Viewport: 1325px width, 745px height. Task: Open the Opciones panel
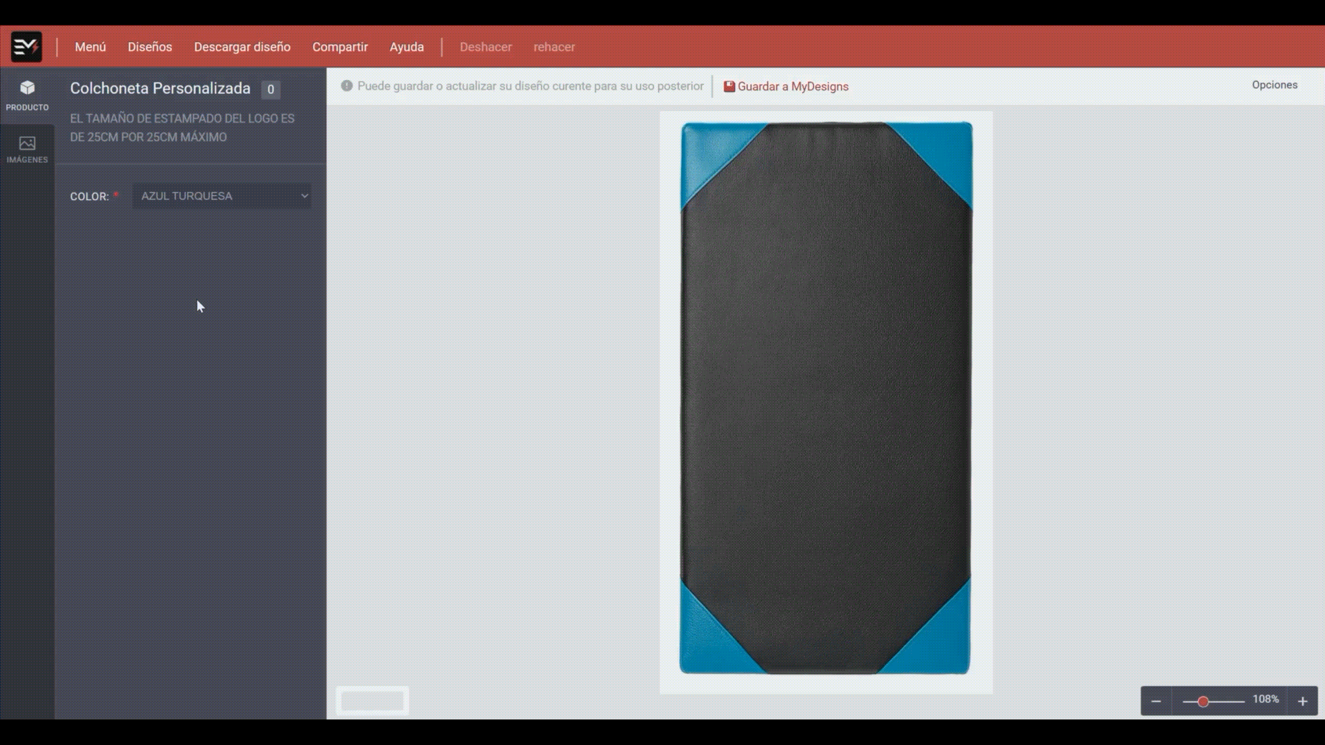1275,85
